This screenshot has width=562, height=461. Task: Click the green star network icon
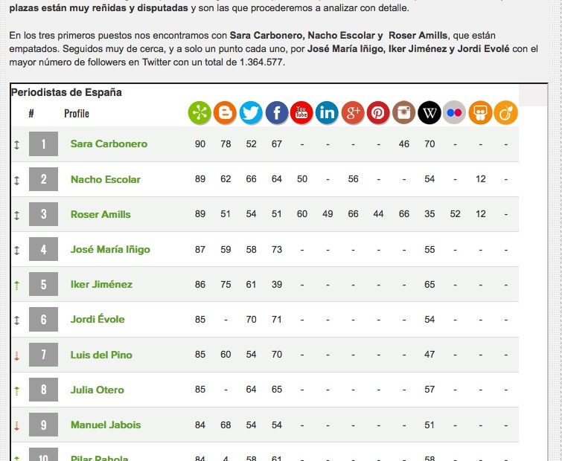pyautogui.click(x=199, y=113)
